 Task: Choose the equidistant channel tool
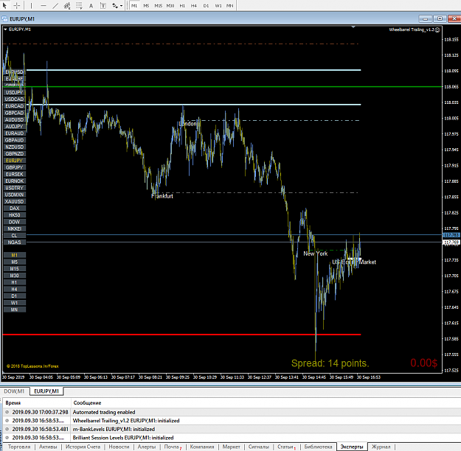(67, 5)
